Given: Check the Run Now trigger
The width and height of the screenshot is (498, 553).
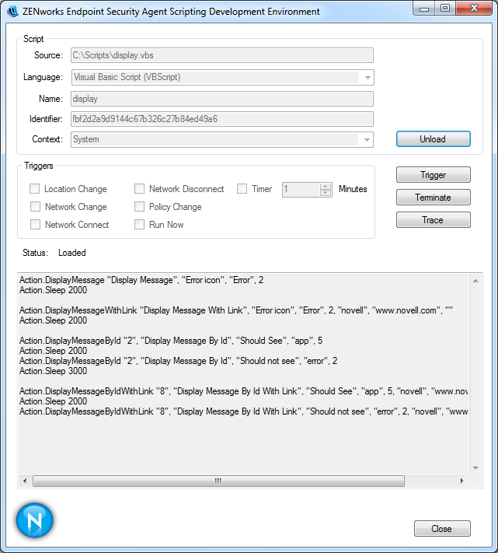Looking at the screenshot, I should 140,225.
